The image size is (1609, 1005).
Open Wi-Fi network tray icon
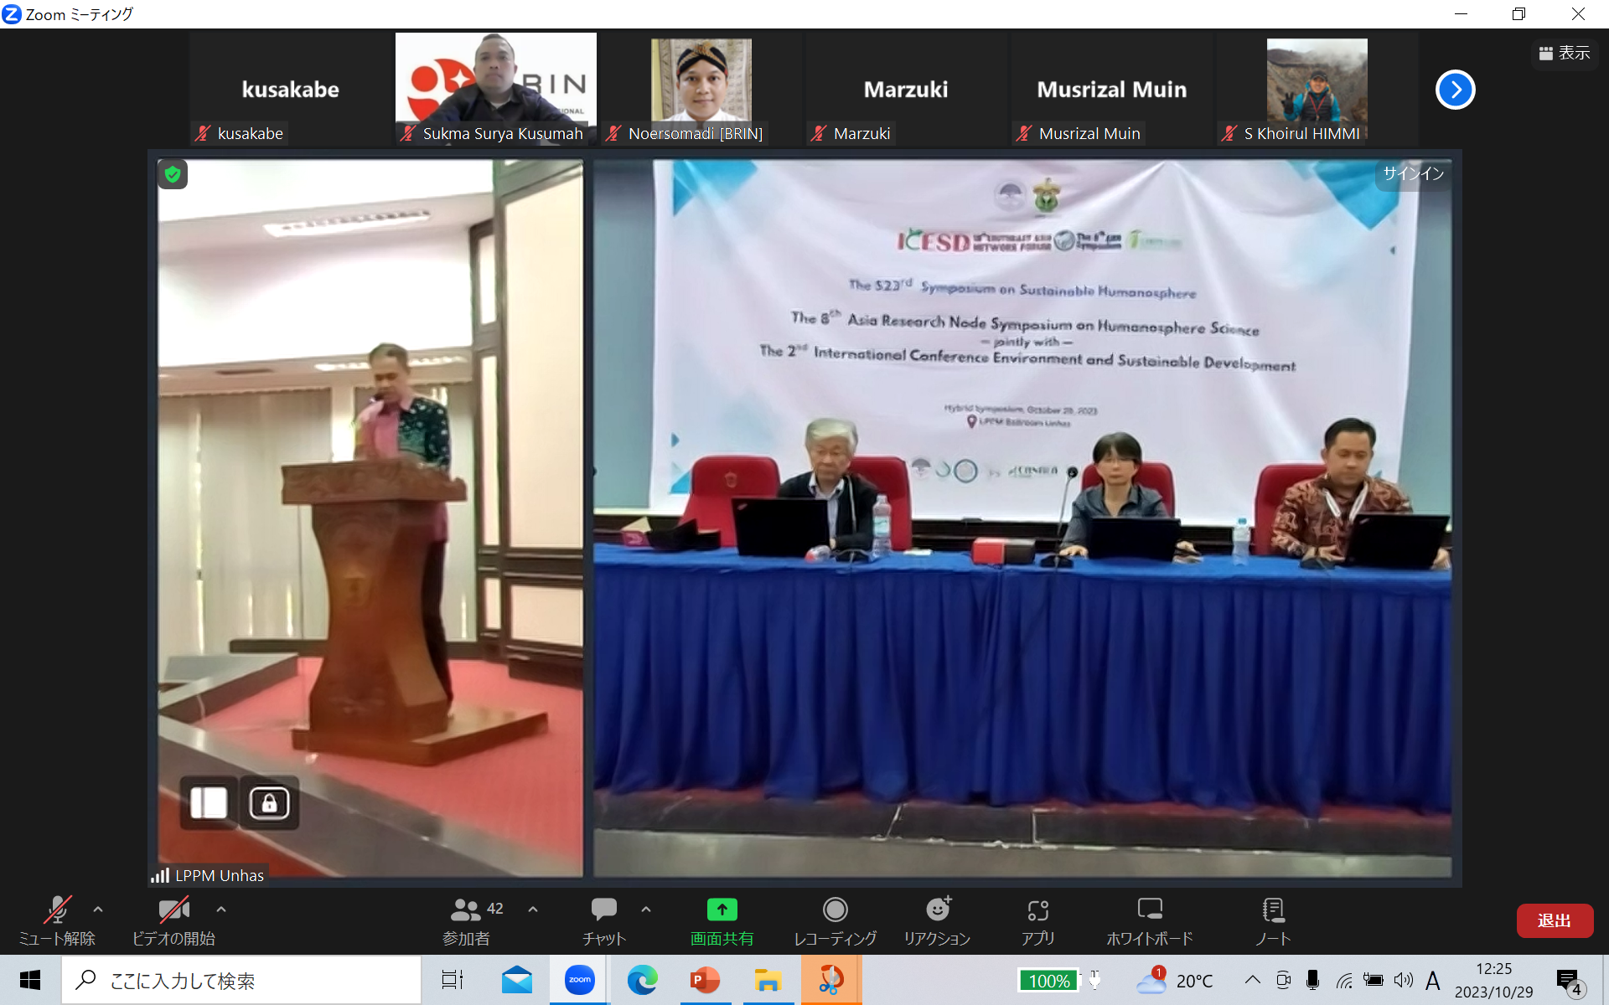point(1343,981)
